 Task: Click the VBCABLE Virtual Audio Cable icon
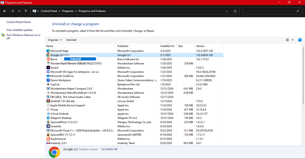pos(48,97)
